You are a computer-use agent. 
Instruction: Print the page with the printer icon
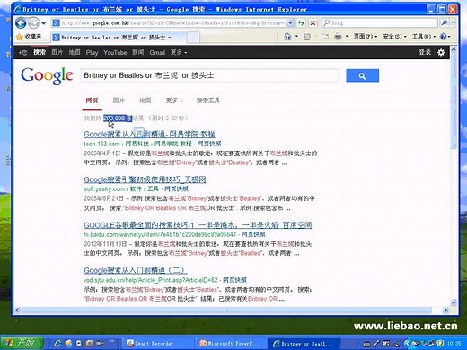[338, 37]
